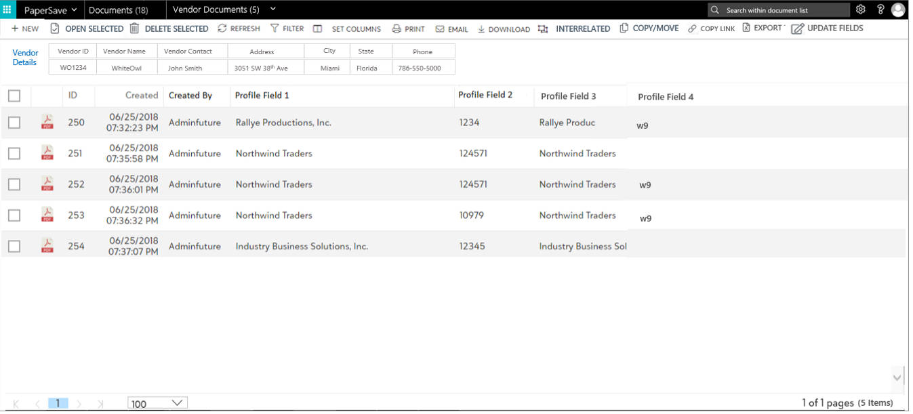Click the settings gear icon
The width and height of the screenshot is (913, 414).
(x=860, y=9)
